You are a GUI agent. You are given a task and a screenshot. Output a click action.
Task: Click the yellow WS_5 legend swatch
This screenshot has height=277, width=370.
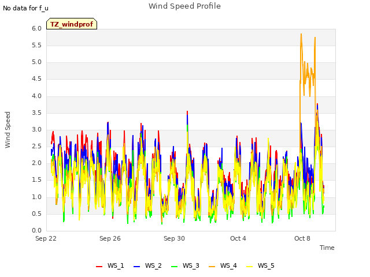pyautogui.click(x=249, y=267)
